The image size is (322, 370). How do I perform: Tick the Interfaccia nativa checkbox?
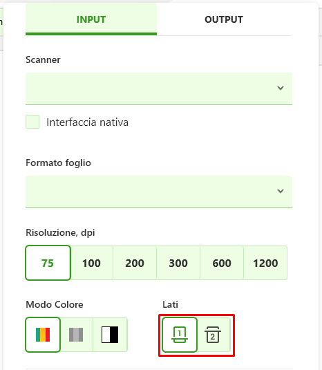coord(32,122)
